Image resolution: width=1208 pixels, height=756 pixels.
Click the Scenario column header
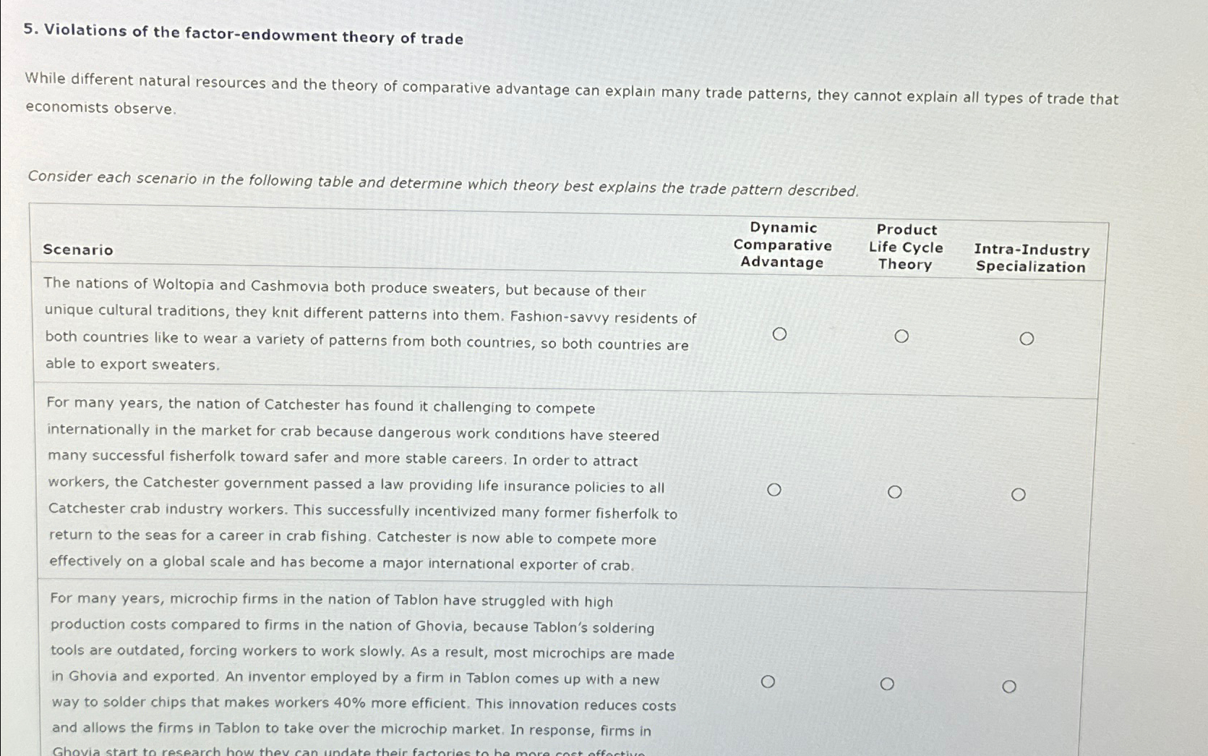77,250
